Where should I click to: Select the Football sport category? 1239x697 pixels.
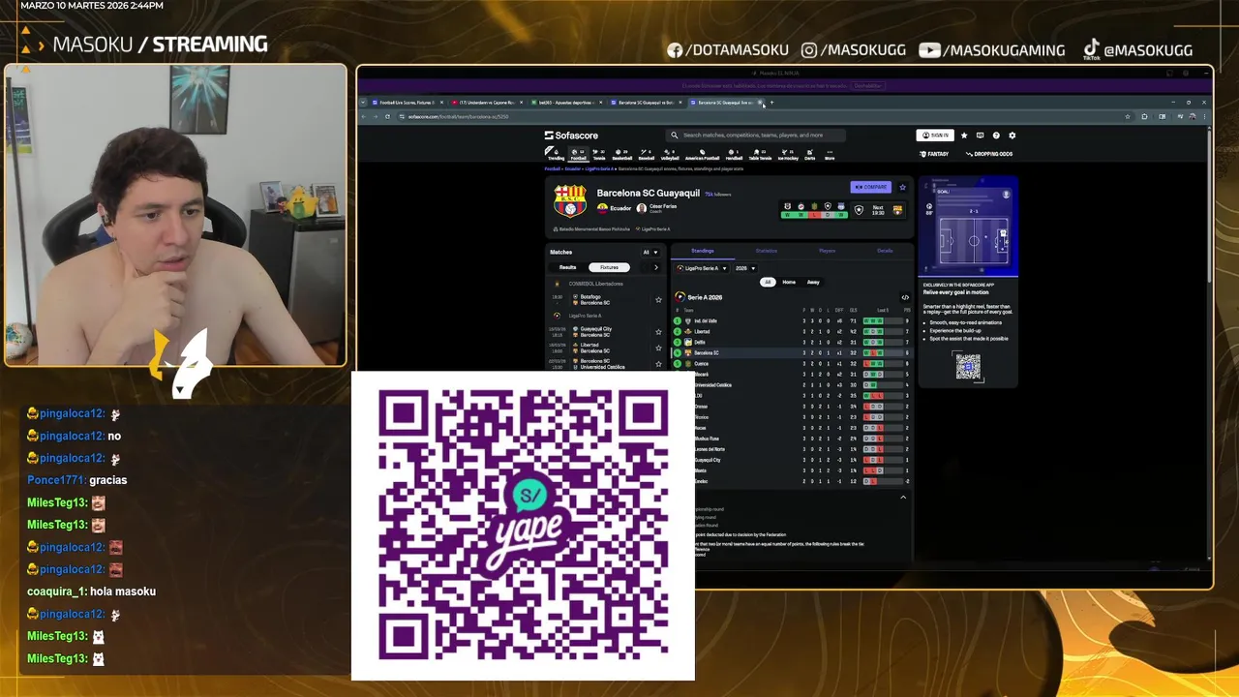click(x=578, y=154)
